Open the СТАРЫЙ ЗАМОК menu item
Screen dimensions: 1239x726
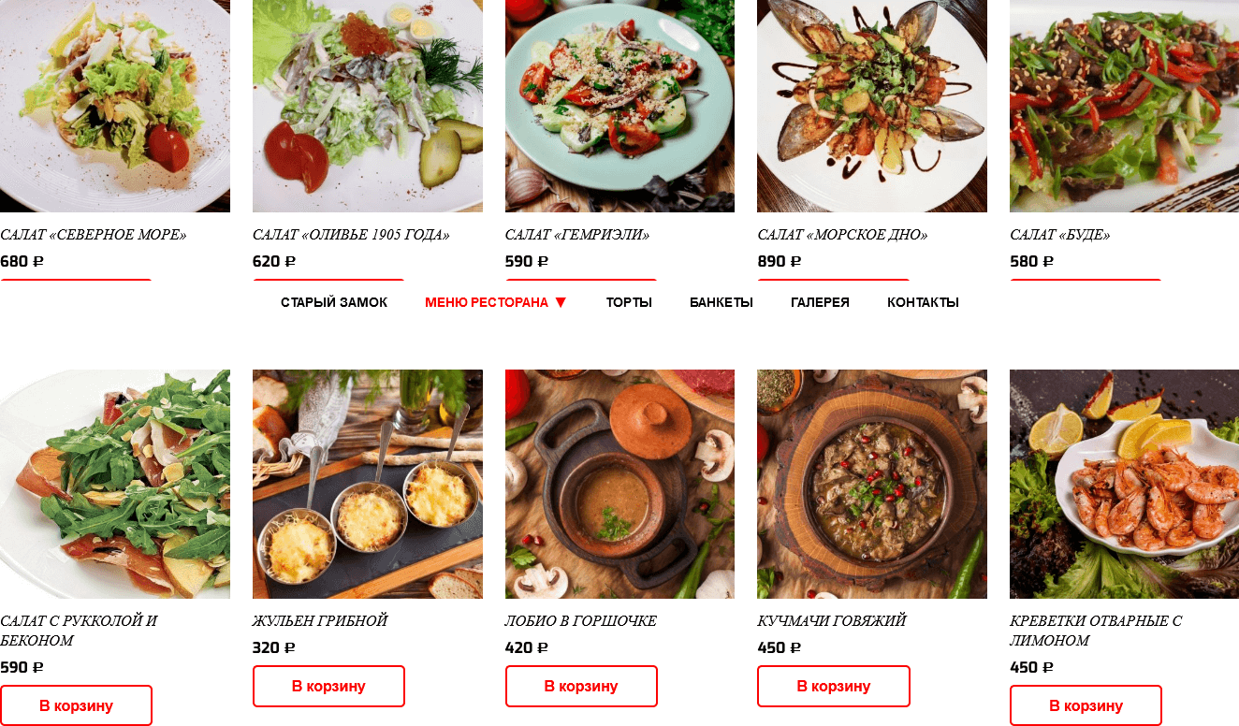tap(334, 302)
